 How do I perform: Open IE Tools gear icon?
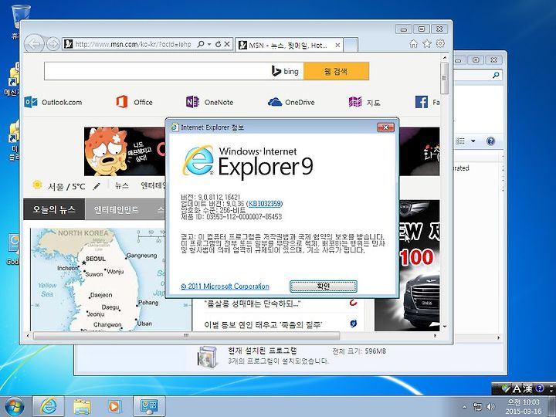440,43
